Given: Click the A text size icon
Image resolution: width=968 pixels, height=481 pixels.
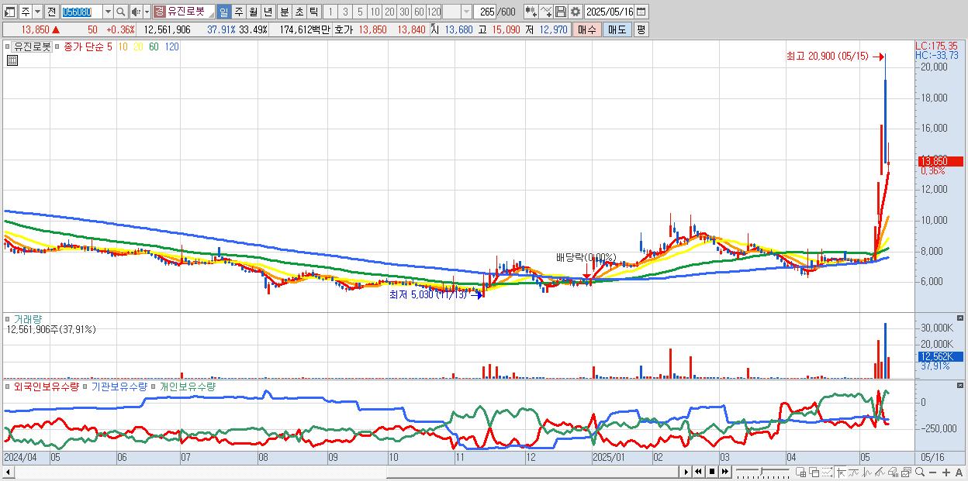Looking at the screenshot, I should [959, 472].
